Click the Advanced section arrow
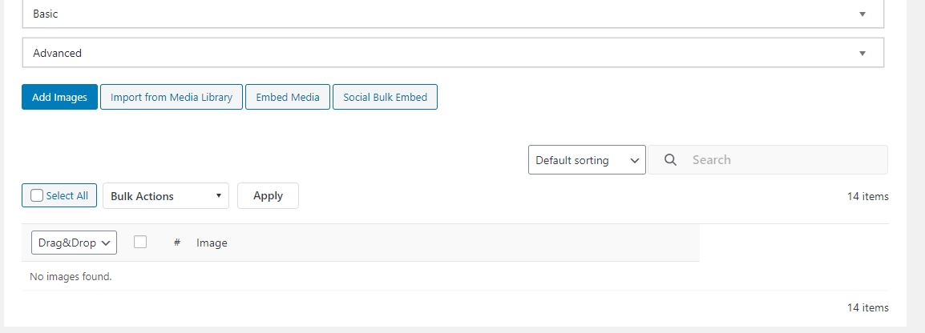The height and width of the screenshot is (333, 925). tap(862, 54)
